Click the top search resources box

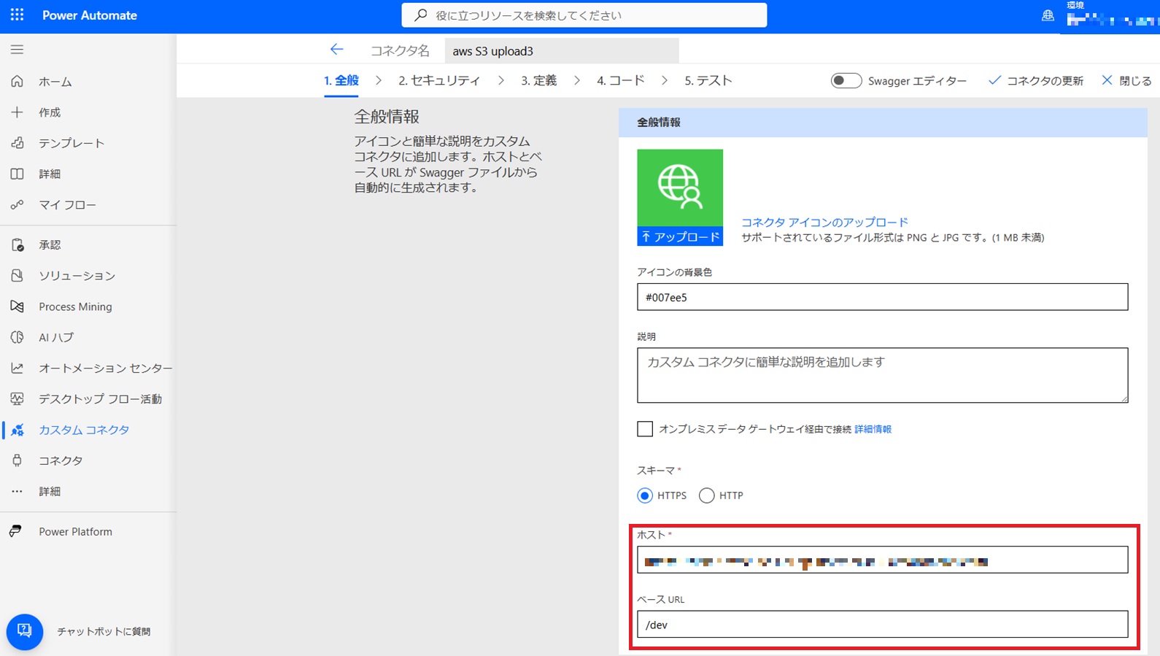pos(584,15)
